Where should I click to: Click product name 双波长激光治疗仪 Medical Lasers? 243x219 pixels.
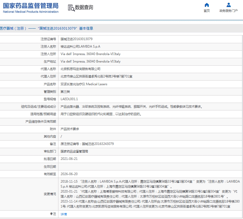(x=84, y=84)
